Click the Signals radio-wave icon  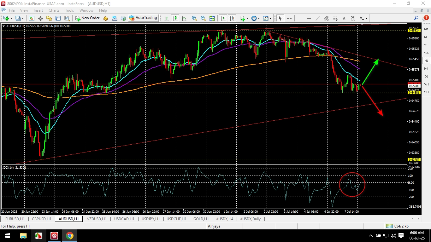tap(123, 18)
